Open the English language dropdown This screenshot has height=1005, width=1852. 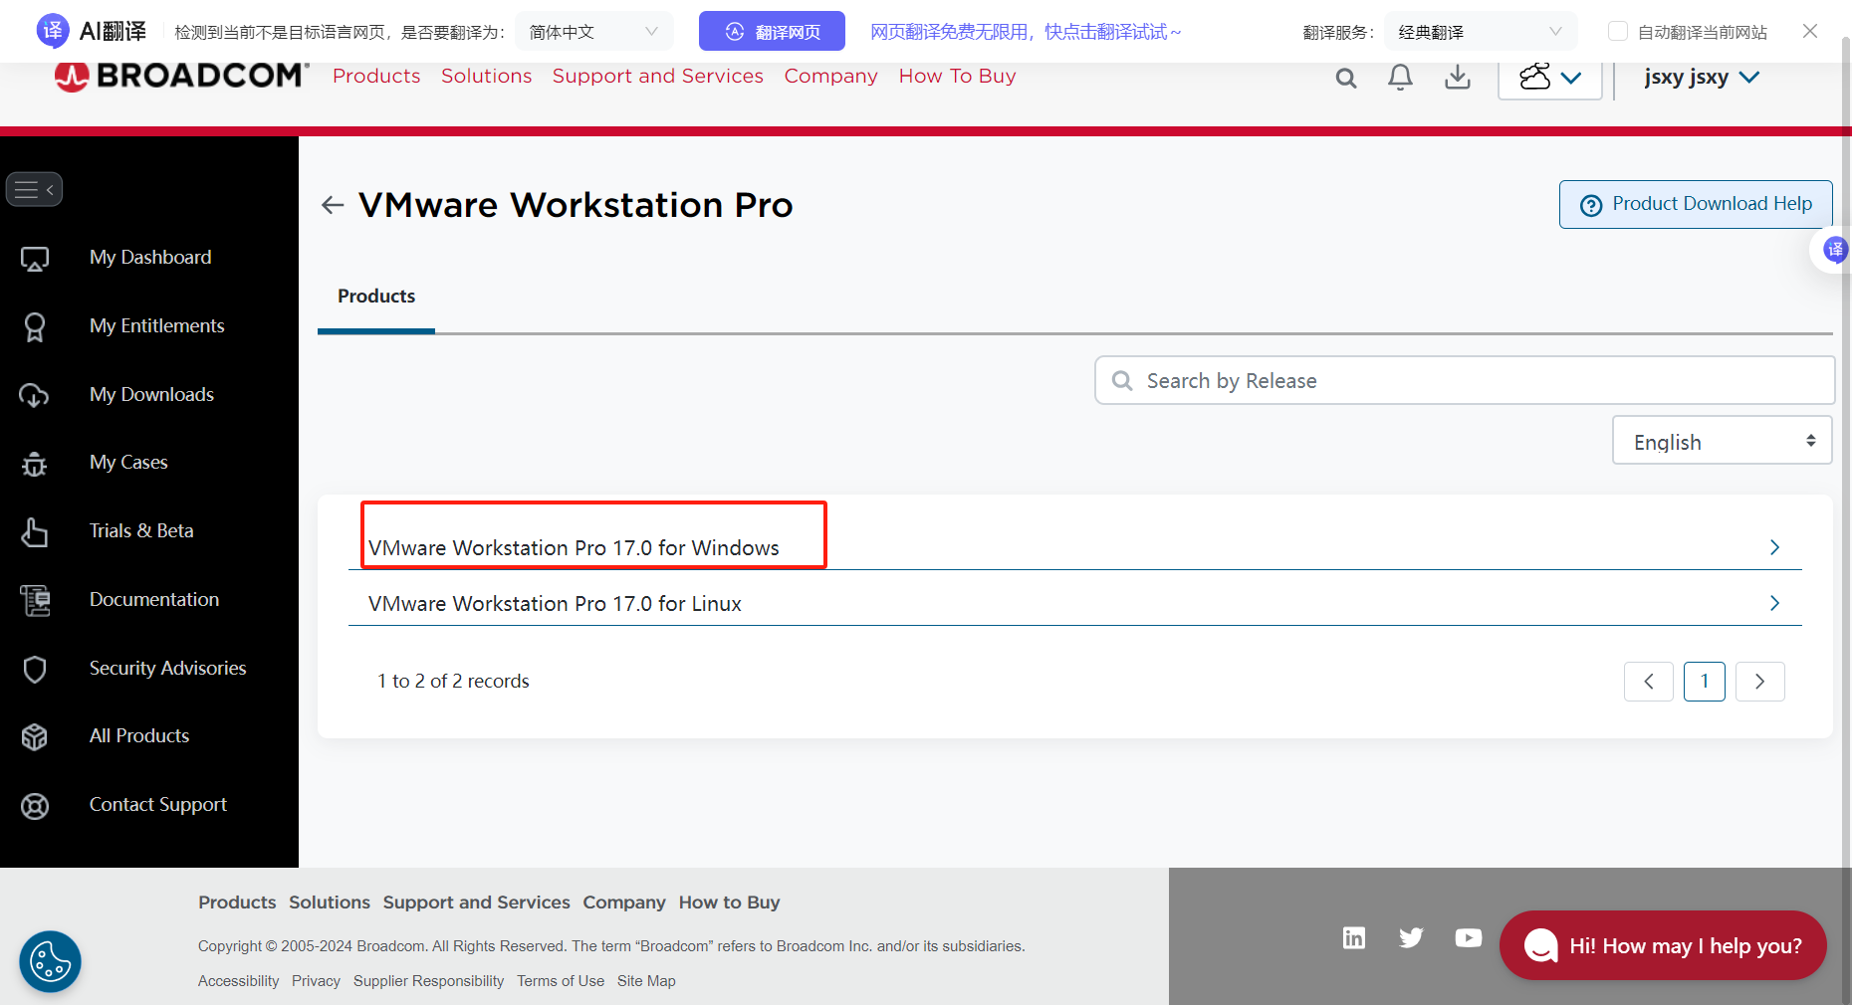(1722, 441)
